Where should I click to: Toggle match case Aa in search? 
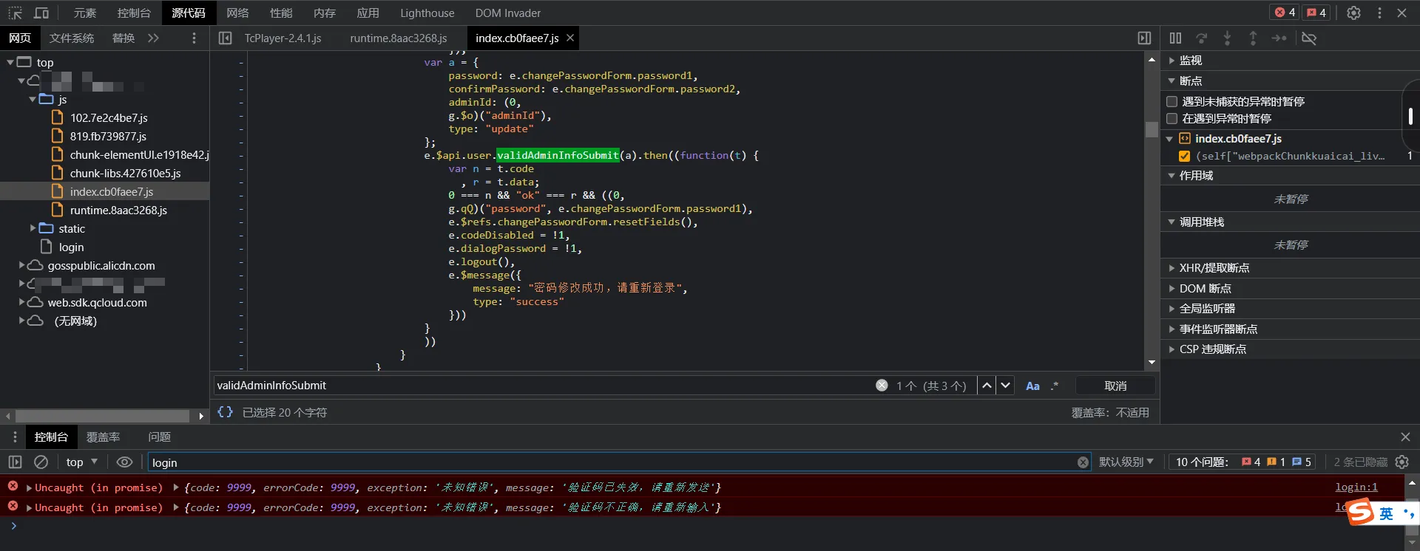1032,386
